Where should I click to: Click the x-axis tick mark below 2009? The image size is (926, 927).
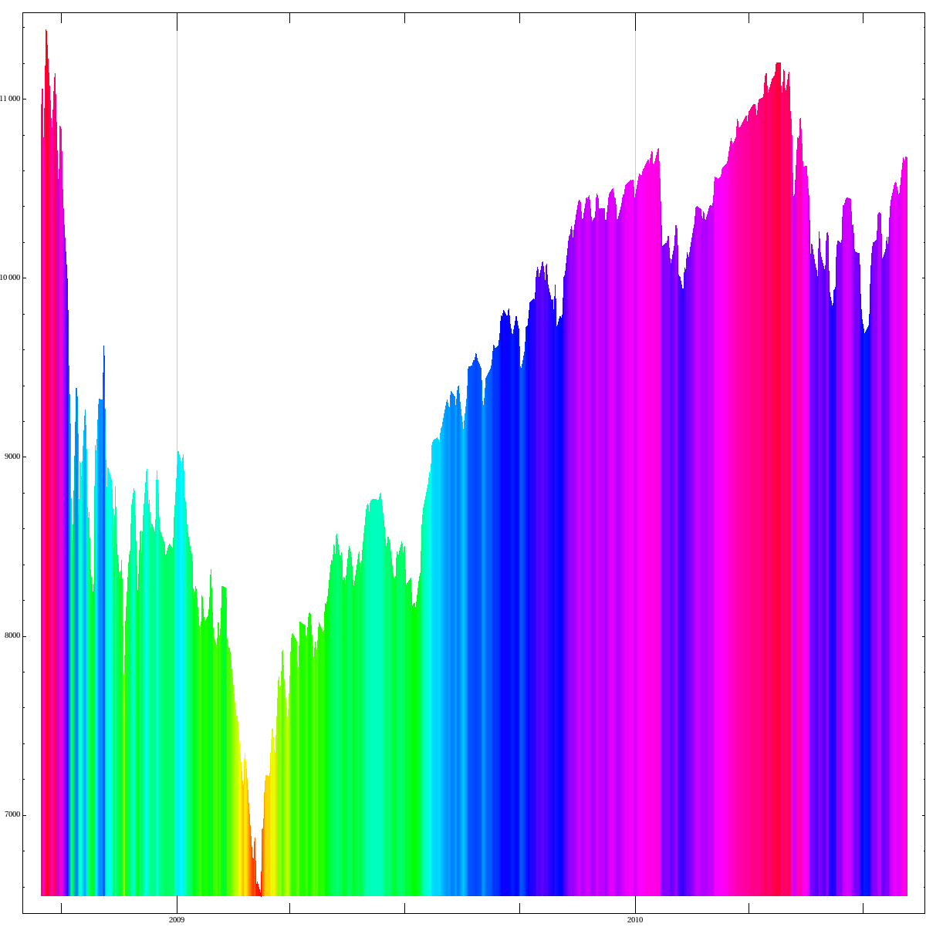tap(177, 910)
